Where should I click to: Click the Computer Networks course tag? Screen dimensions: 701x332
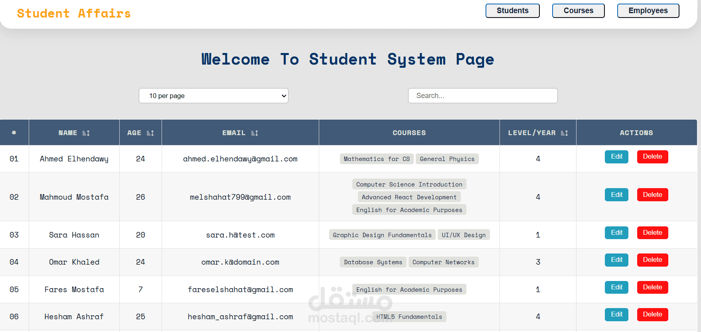tap(443, 262)
